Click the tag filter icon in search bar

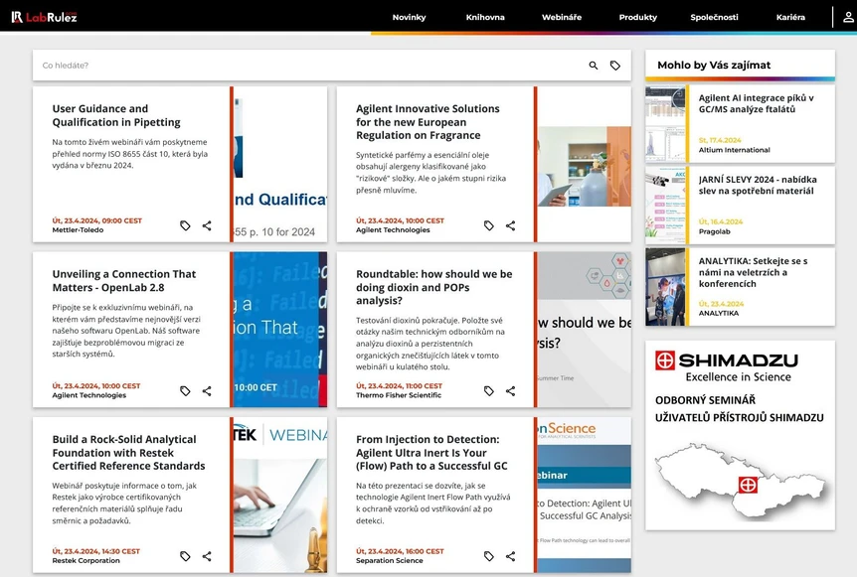pyautogui.click(x=615, y=66)
